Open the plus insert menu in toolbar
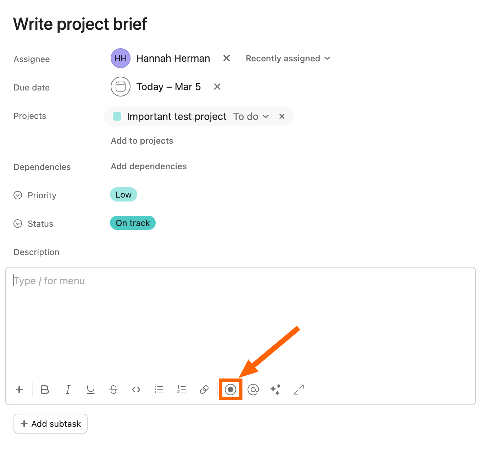Viewport: 488px width, 452px height. click(19, 390)
